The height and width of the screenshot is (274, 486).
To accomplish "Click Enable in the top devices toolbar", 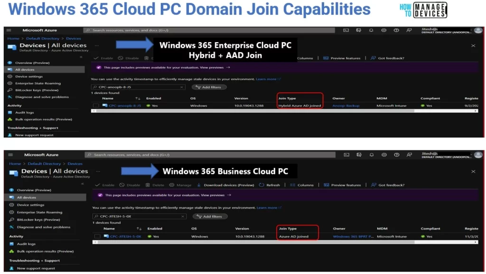I will coord(103,58).
